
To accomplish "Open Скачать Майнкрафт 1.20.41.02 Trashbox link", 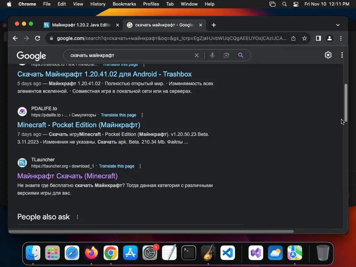I will point(104,74).
